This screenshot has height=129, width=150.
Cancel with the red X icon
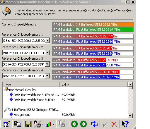114,124
